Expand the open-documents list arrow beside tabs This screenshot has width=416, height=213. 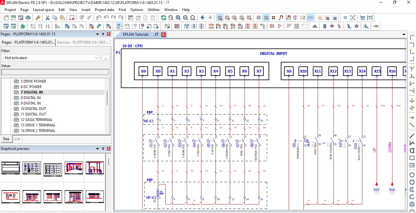coord(404,34)
